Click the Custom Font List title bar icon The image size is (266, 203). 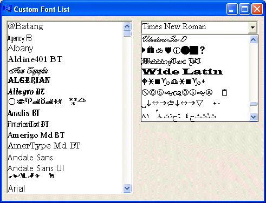[x=8, y=9]
